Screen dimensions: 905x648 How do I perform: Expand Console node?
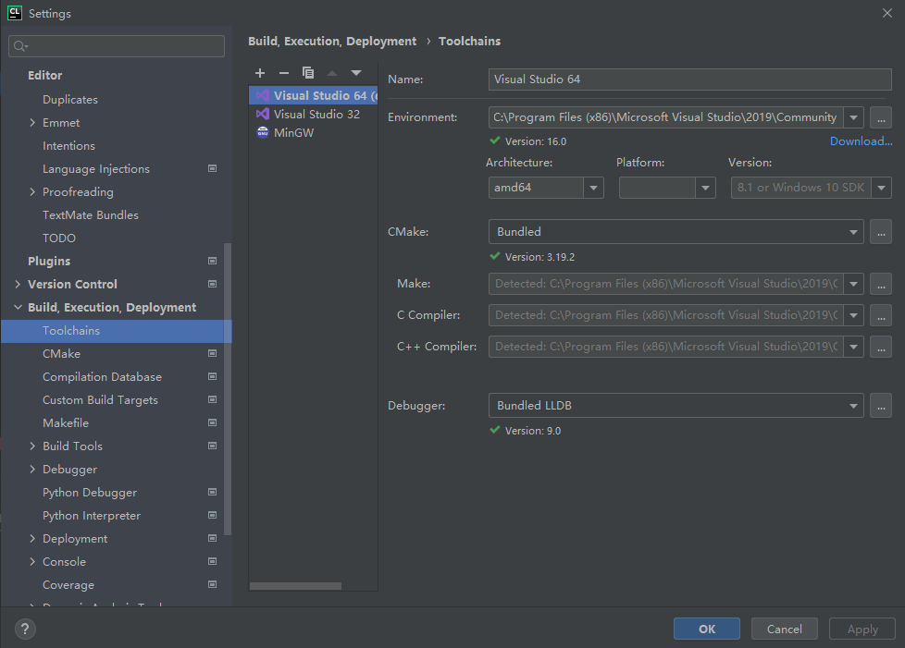(x=32, y=561)
